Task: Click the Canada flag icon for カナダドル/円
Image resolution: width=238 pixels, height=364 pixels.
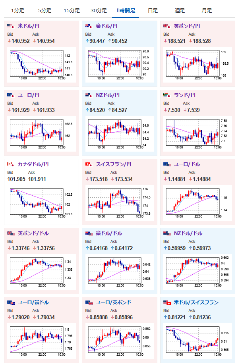Action: (10, 164)
